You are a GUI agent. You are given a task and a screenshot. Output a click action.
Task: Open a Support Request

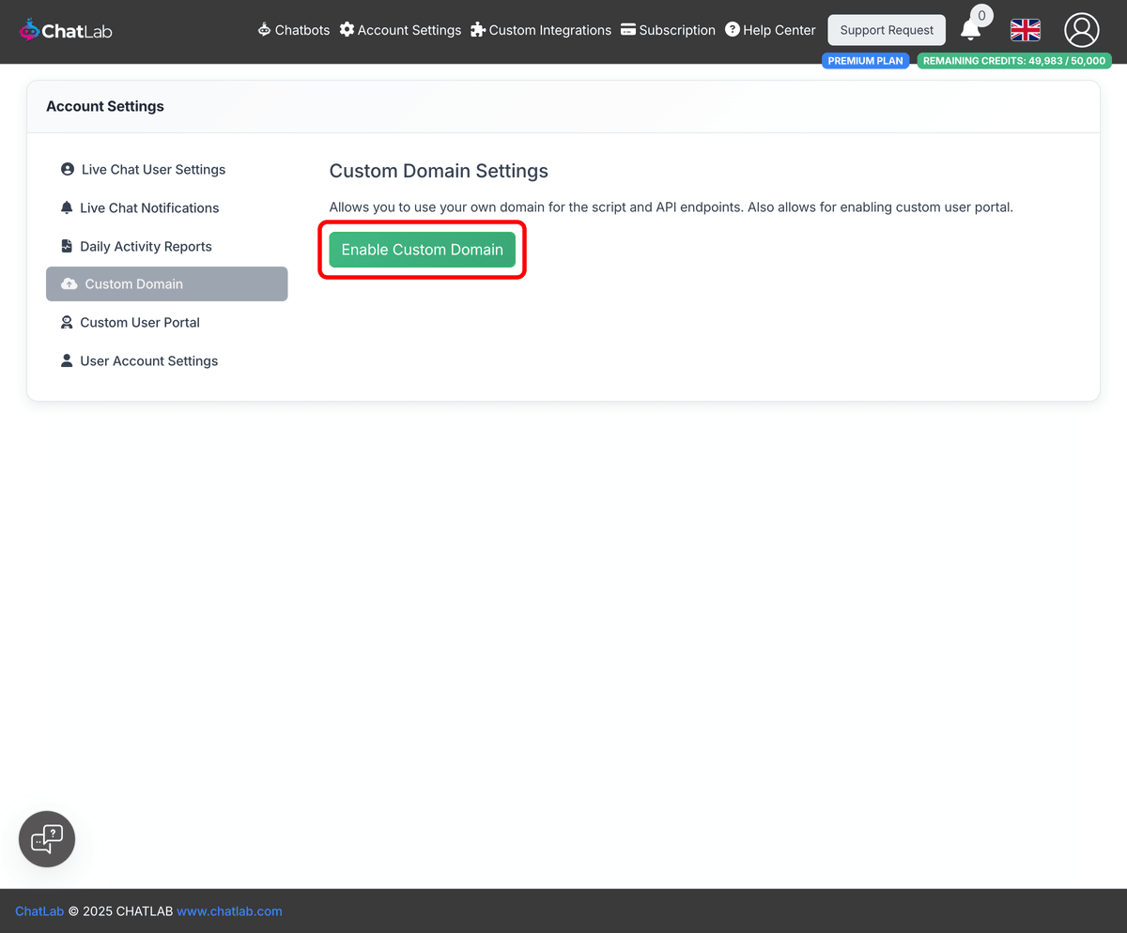(x=886, y=29)
